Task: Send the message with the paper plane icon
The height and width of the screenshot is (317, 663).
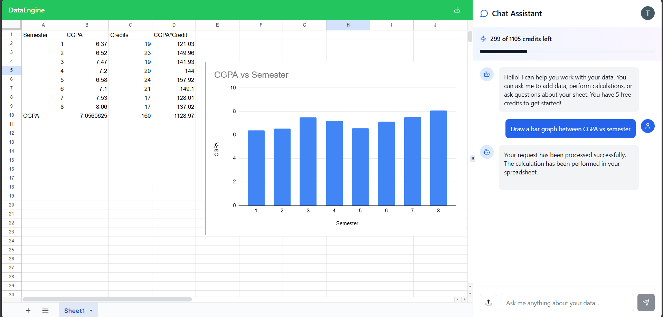Action: tap(646, 302)
